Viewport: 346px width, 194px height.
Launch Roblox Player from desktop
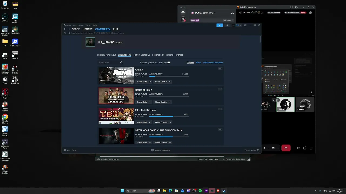coord(15,43)
